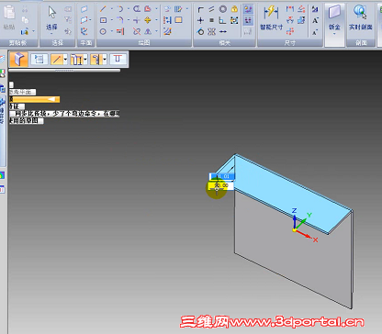Open the 选择 select tool menu
The height and width of the screenshot is (334, 382).
tap(51, 19)
